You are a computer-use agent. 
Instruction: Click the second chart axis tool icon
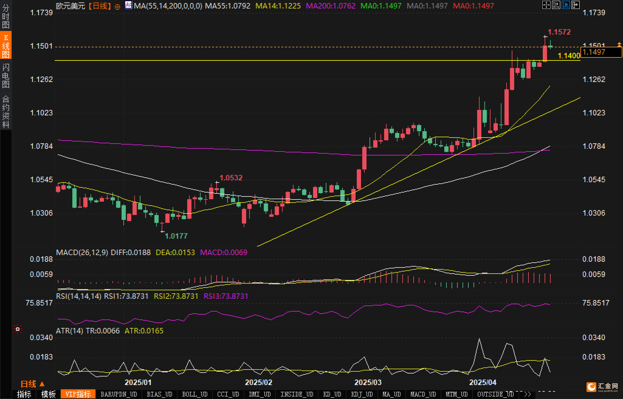click(556, 5)
